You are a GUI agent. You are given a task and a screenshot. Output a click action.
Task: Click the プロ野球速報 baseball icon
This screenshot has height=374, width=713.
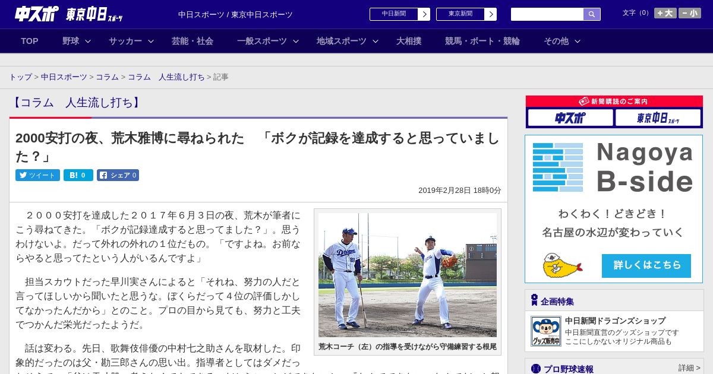(x=536, y=369)
